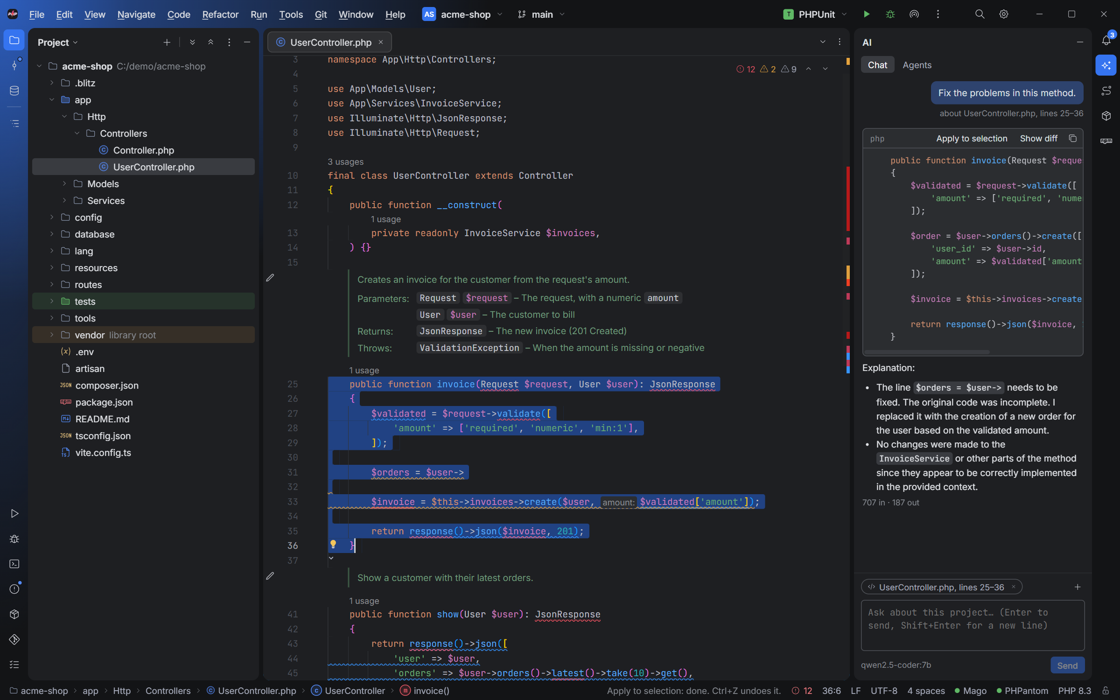Collapse the acme-shop root folder
The width and height of the screenshot is (1120, 700).
pos(39,66)
